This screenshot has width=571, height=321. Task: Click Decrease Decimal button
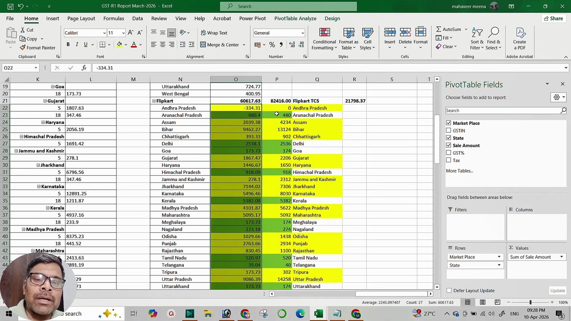(x=302, y=45)
